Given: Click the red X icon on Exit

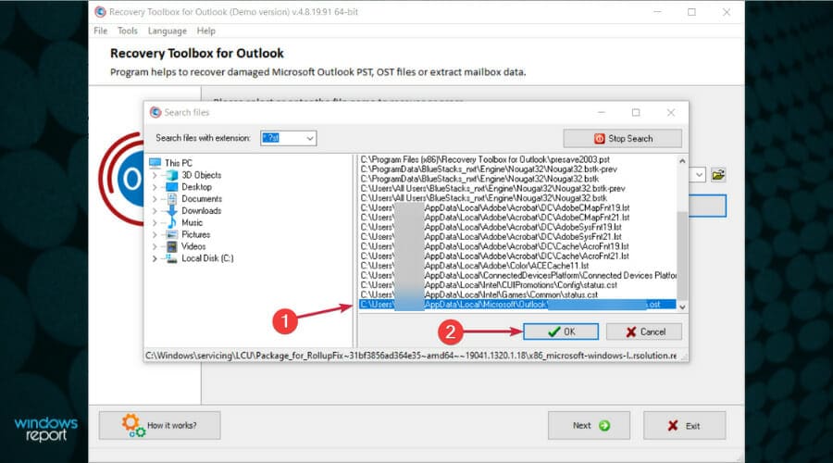Looking at the screenshot, I should (x=673, y=425).
